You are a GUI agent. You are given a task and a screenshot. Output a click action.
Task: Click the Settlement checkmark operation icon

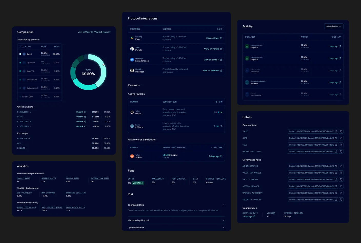click(247, 94)
